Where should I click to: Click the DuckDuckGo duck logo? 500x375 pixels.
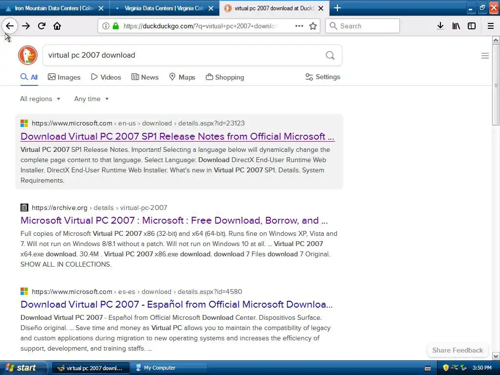click(28, 55)
